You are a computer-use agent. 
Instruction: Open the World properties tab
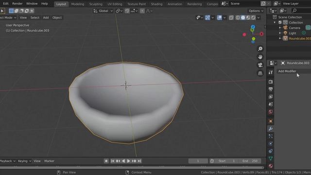(x=271, y=112)
